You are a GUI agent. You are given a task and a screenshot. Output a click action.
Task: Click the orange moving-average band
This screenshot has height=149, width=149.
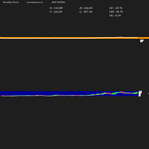(74, 38)
